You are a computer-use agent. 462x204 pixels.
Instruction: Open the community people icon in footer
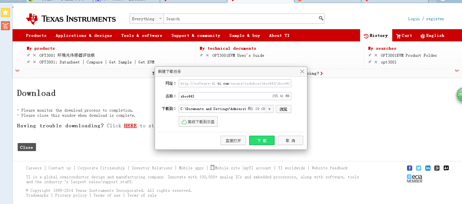pos(446,168)
